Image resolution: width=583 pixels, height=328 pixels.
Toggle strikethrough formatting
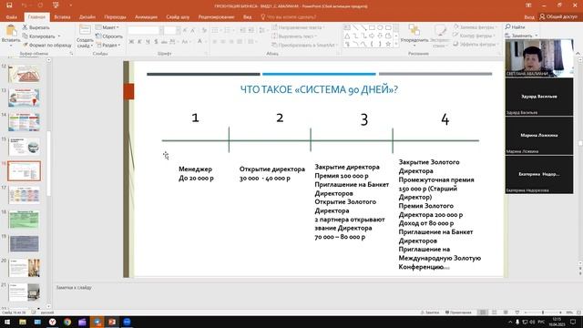tap(164, 42)
